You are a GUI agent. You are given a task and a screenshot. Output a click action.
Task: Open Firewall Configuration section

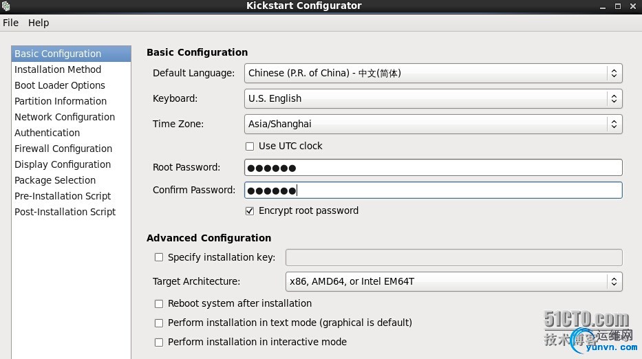click(x=63, y=149)
